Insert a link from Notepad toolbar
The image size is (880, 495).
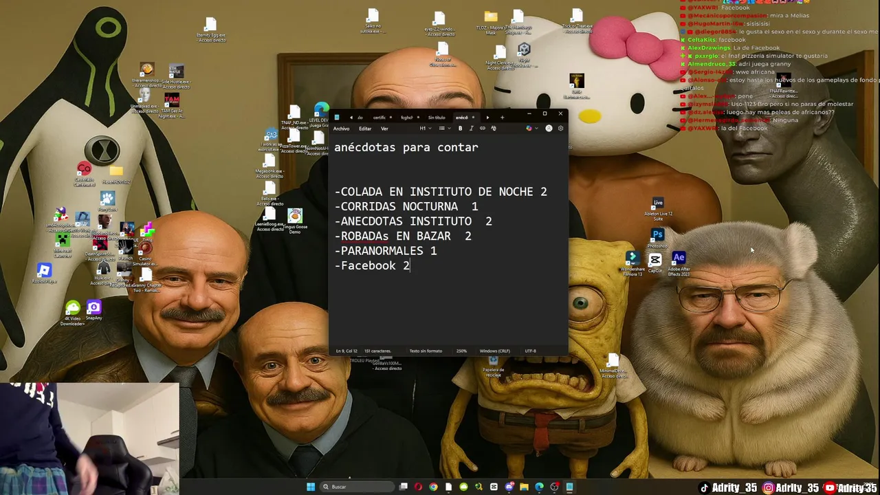[482, 129]
